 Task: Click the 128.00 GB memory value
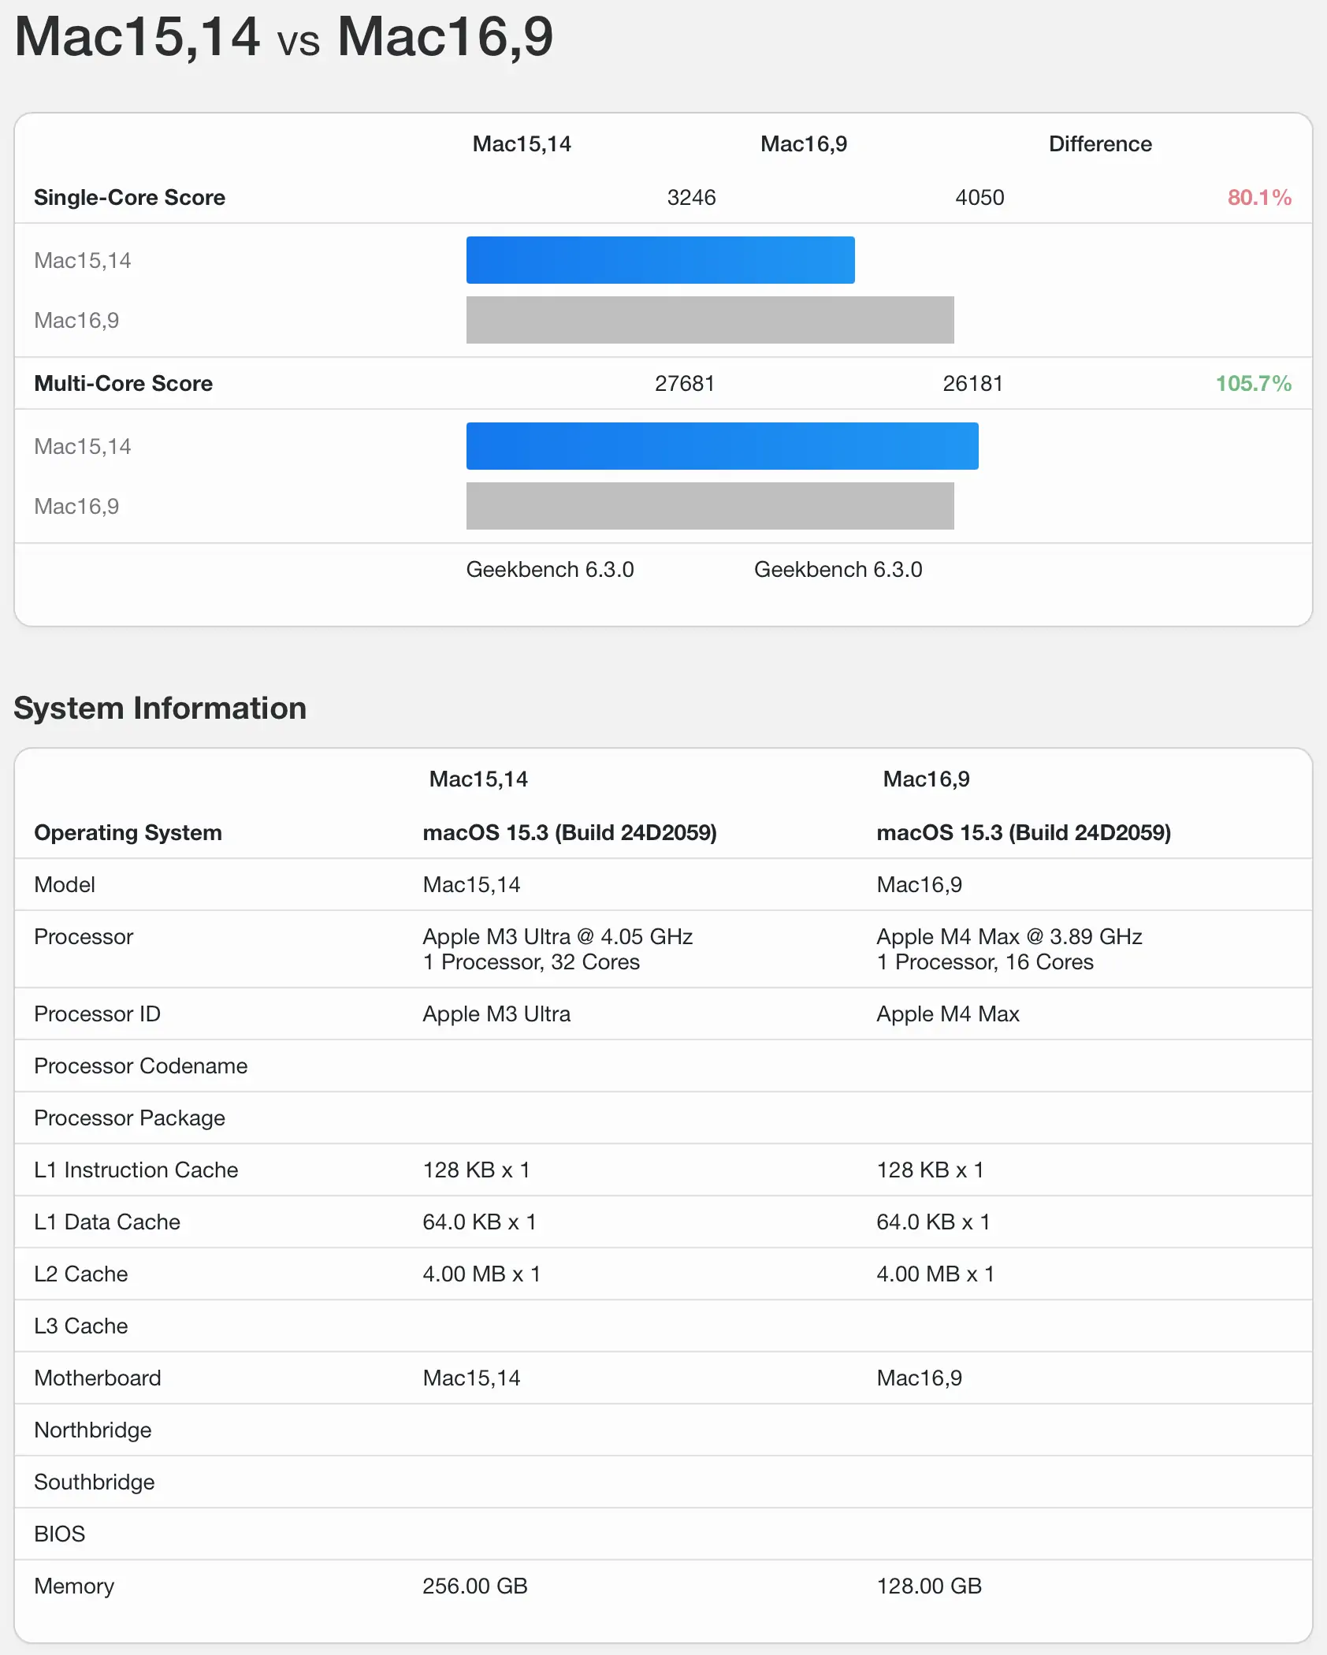[x=929, y=1586]
